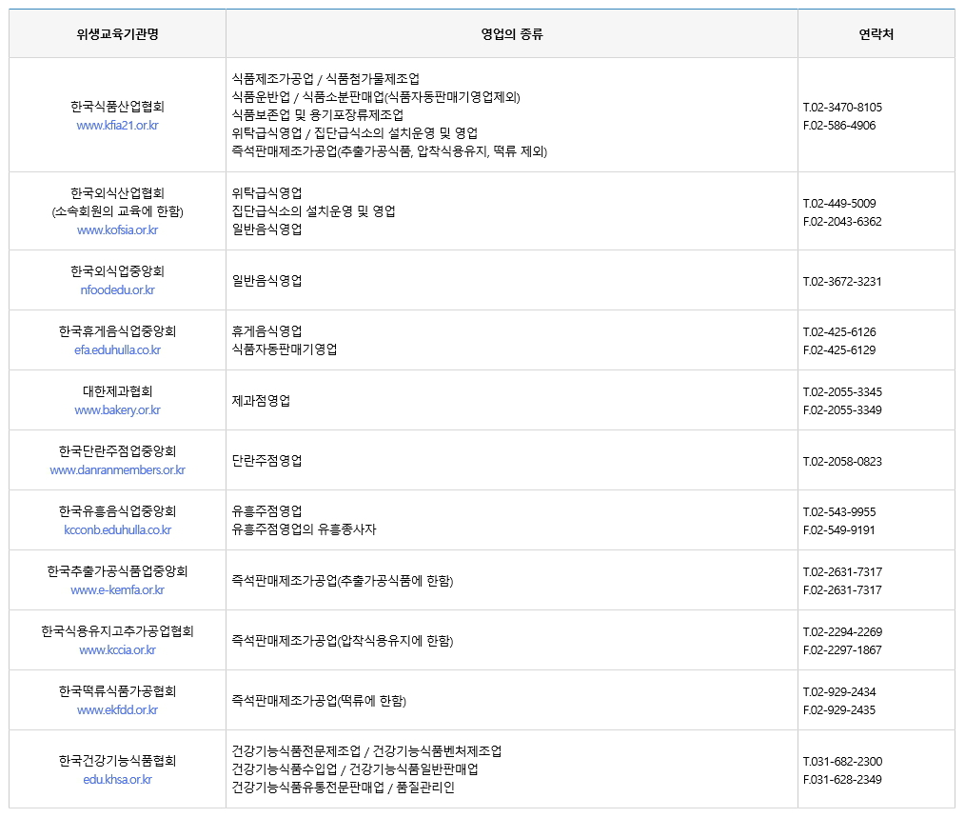Click 건강기능식품전문제조업 / 건강기능식품벤처제조업 line
The image size is (965, 818).
pos(366,750)
